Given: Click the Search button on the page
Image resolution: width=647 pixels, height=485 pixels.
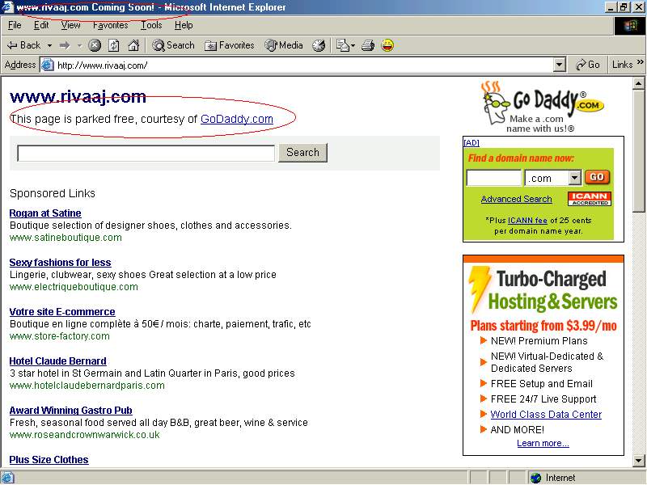Looking at the screenshot, I should (x=302, y=153).
